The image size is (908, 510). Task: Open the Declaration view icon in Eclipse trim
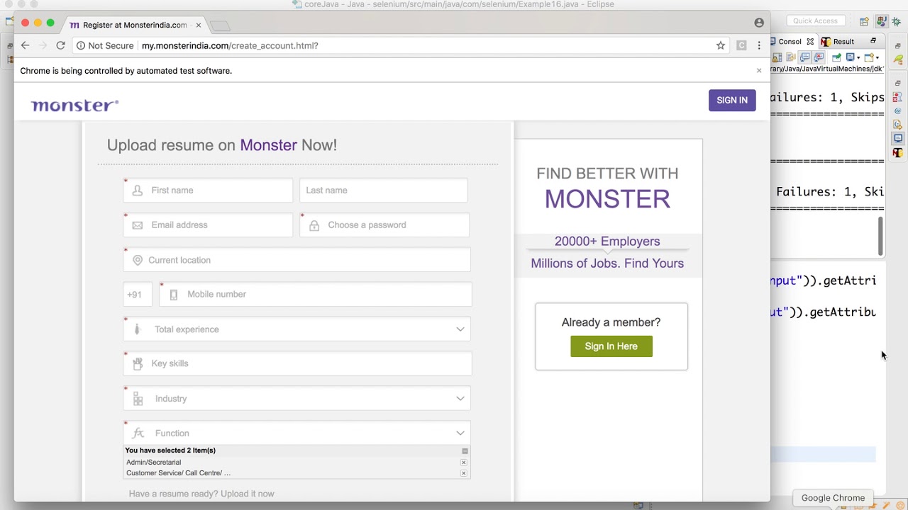point(897,125)
